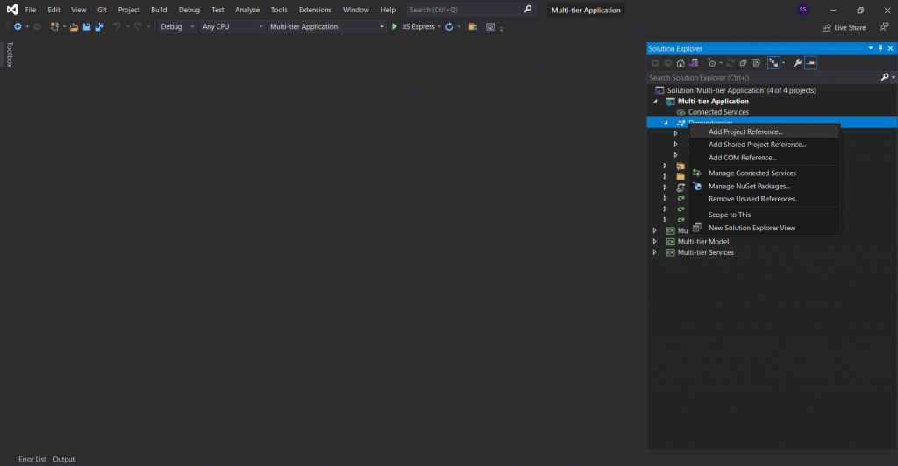Image resolution: width=898 pixels, height=466 pixels.
Task: Select Remove Unused References menu entry
Action: tap(765, 199)
